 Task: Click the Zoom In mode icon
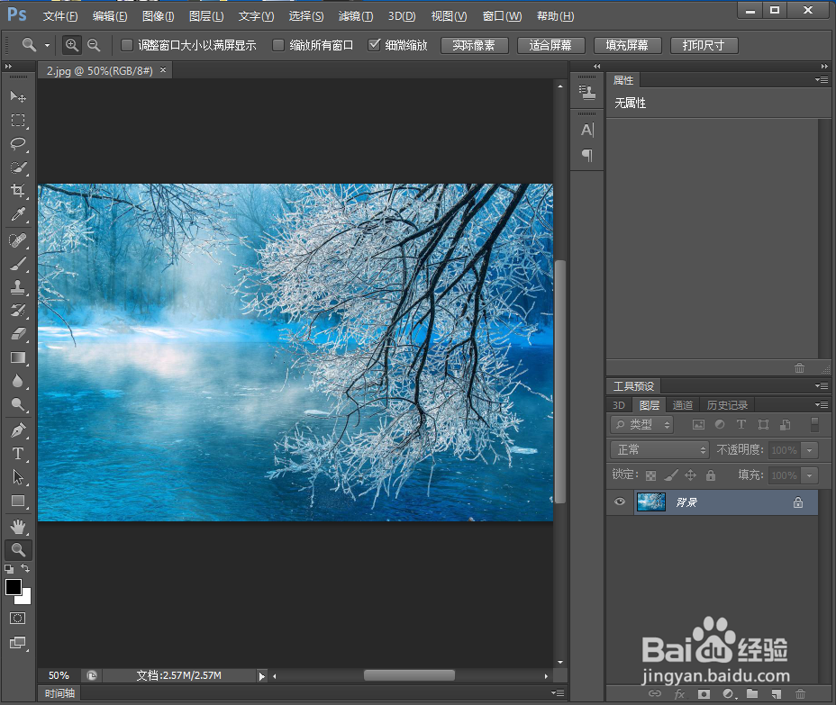coord(71,45)
